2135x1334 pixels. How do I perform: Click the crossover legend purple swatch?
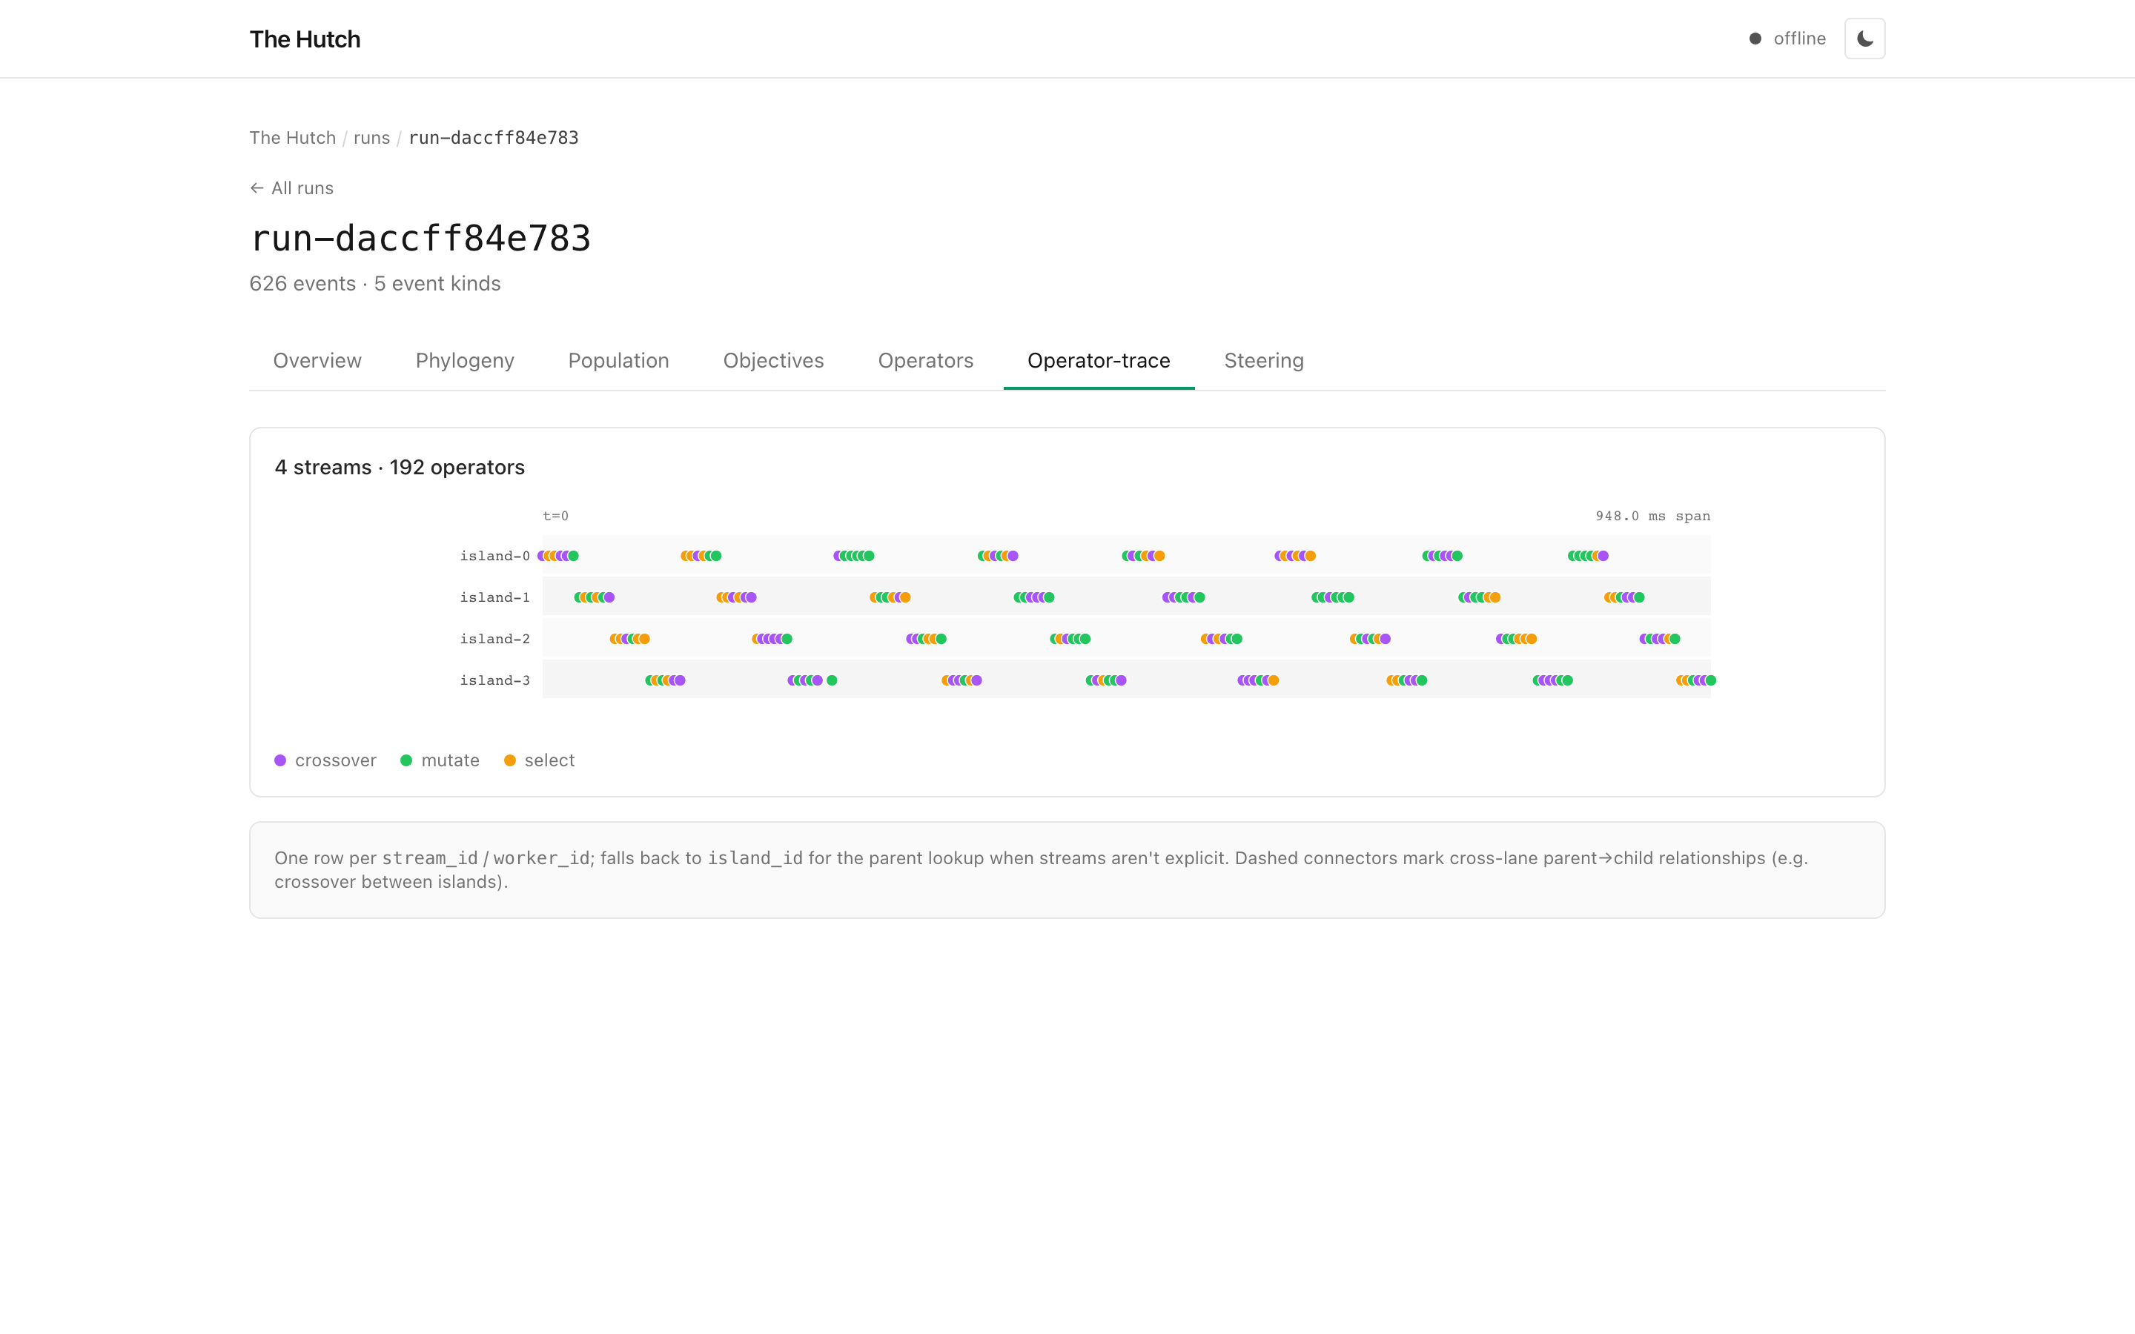(280, 760)
